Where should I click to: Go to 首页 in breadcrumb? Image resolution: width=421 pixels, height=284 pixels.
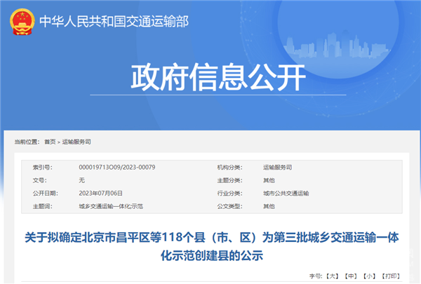(x=50, y=142)
